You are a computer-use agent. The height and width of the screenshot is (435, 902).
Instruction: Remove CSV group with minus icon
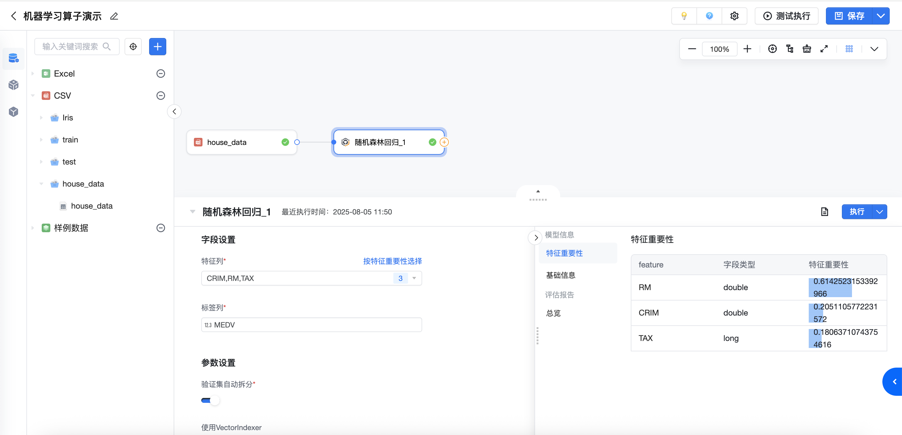(x=161, y=96)
